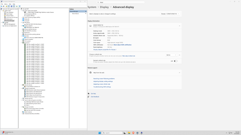Collapse the Help from the web section

[179, 73]
